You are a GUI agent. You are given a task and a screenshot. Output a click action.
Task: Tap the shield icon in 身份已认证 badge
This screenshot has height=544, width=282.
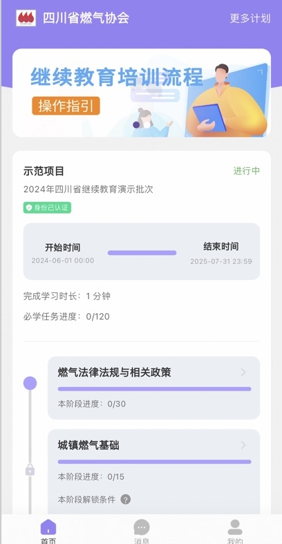[29, 208]
